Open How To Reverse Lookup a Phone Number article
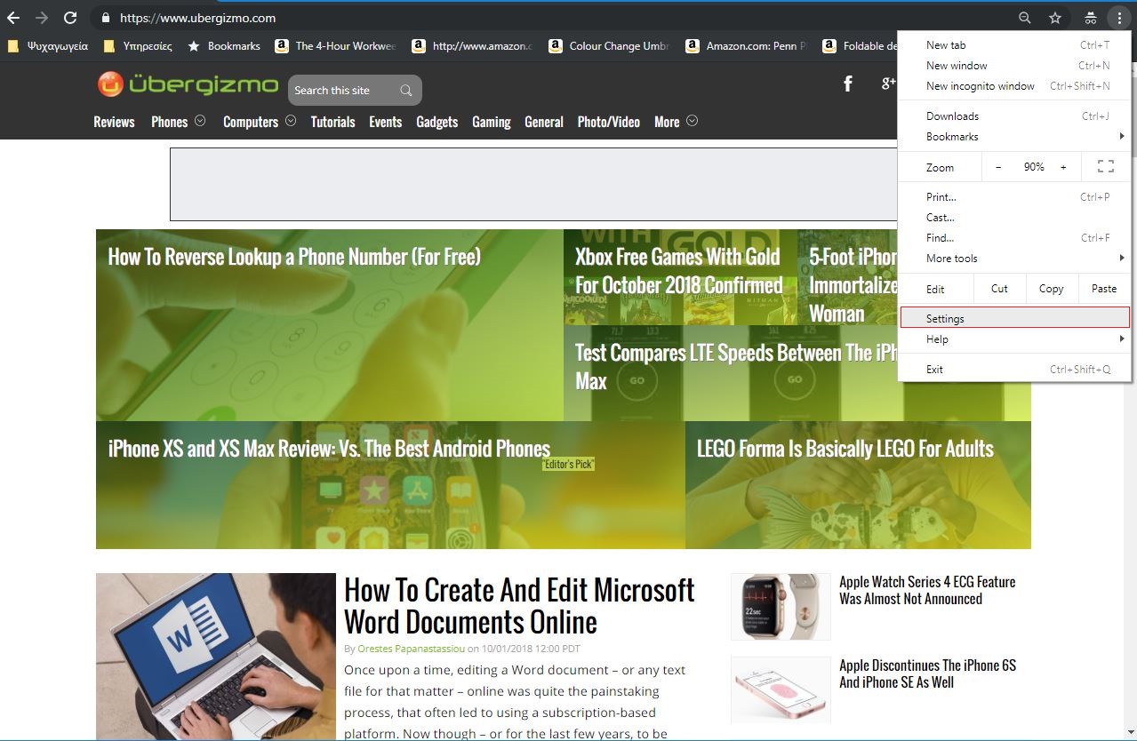 294,257
